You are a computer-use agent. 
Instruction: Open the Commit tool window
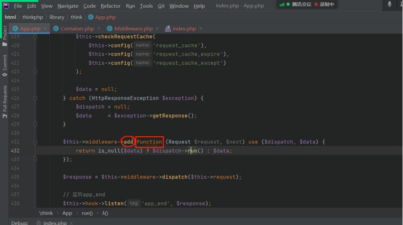pos(5,66)
